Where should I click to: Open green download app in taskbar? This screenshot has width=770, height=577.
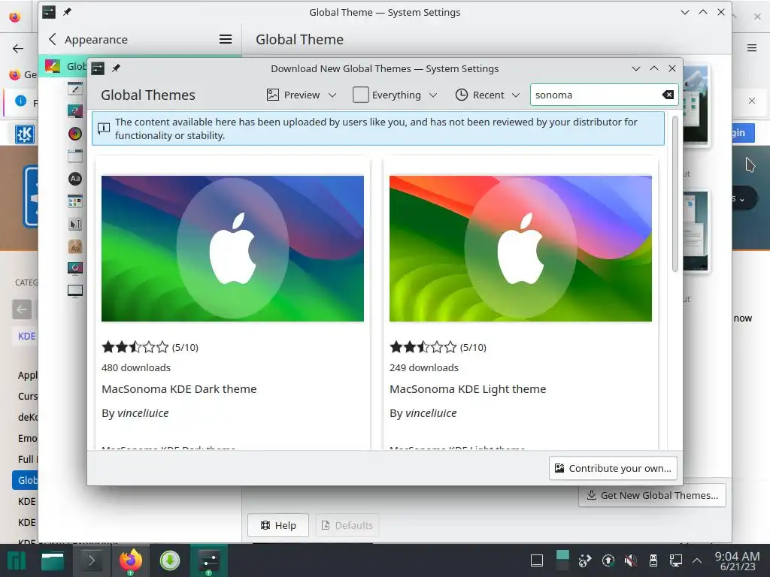point(170,560)
